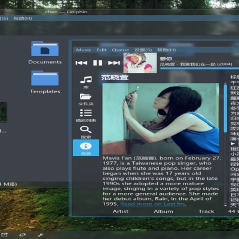Follow the Read more on Last.fm link
239x239 pixels.
click(x=152, y=204)
